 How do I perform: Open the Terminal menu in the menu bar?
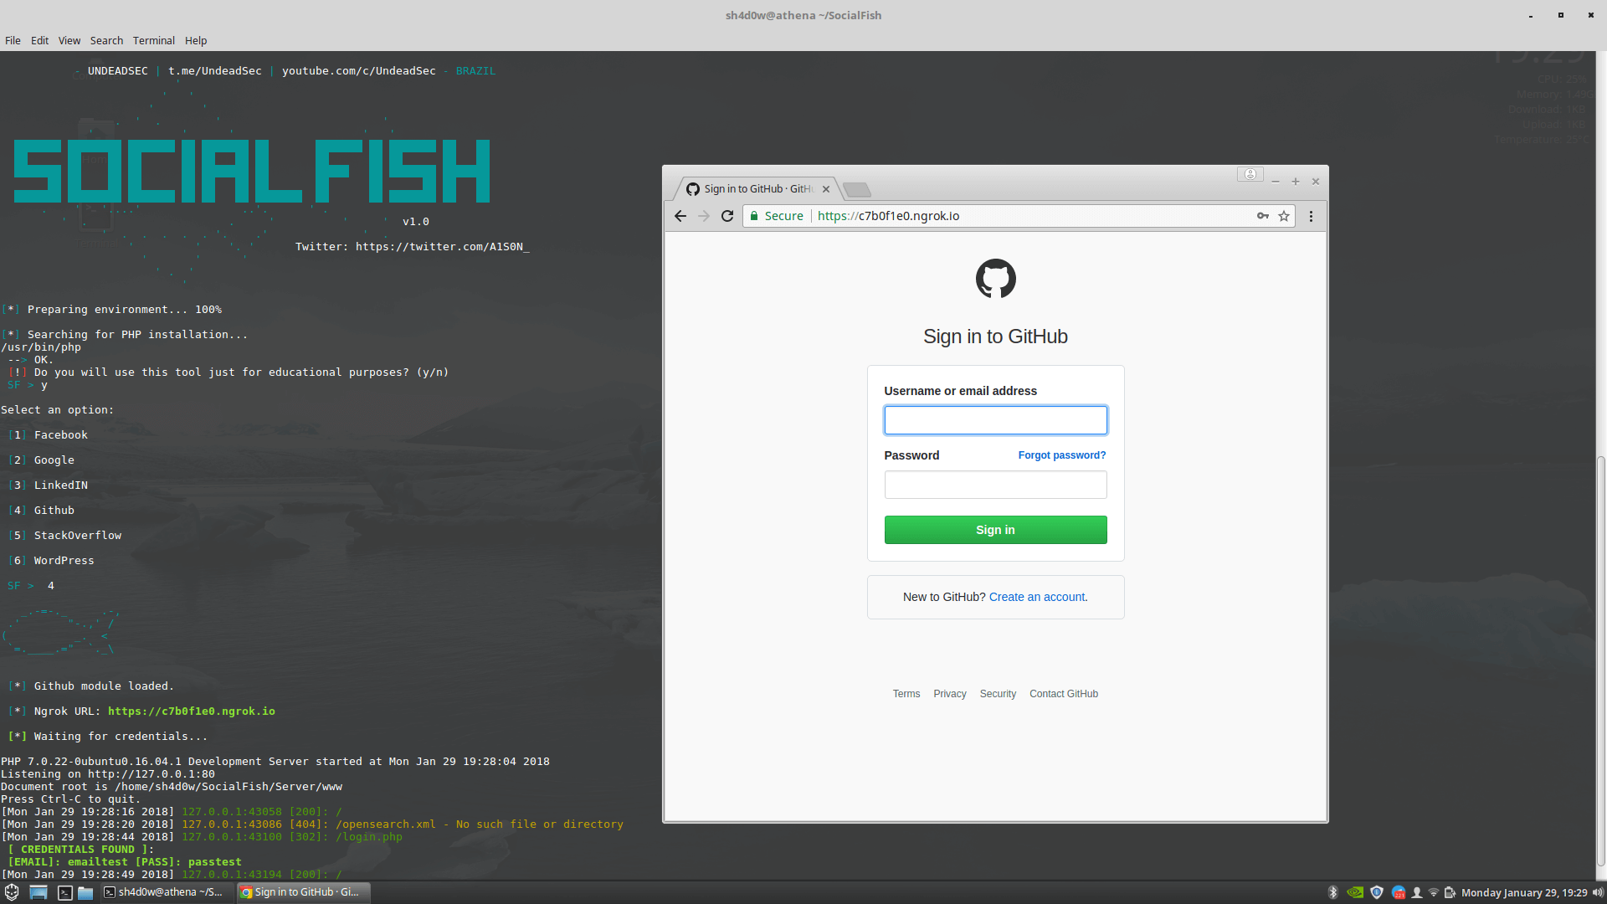(x=153, y=40)
